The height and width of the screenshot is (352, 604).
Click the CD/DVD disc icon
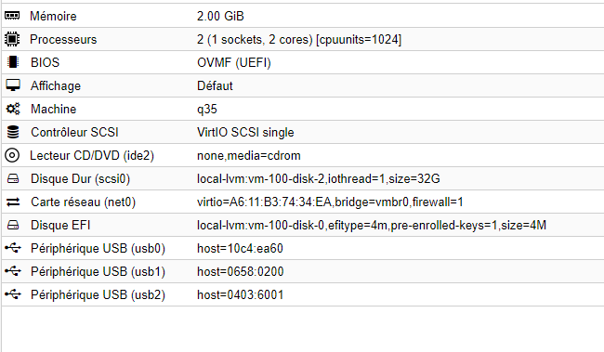pos(12,155)
